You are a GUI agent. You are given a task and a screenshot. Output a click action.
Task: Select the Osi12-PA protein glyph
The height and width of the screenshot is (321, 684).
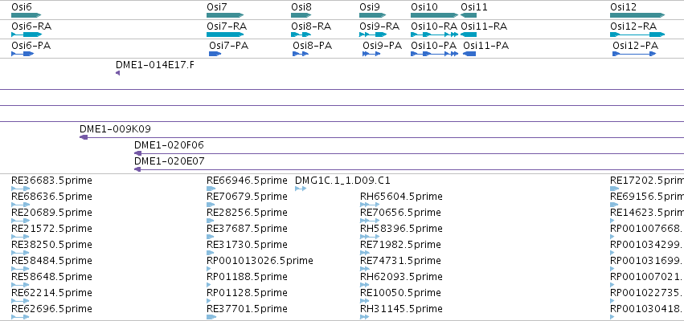[x=634, y=54]
